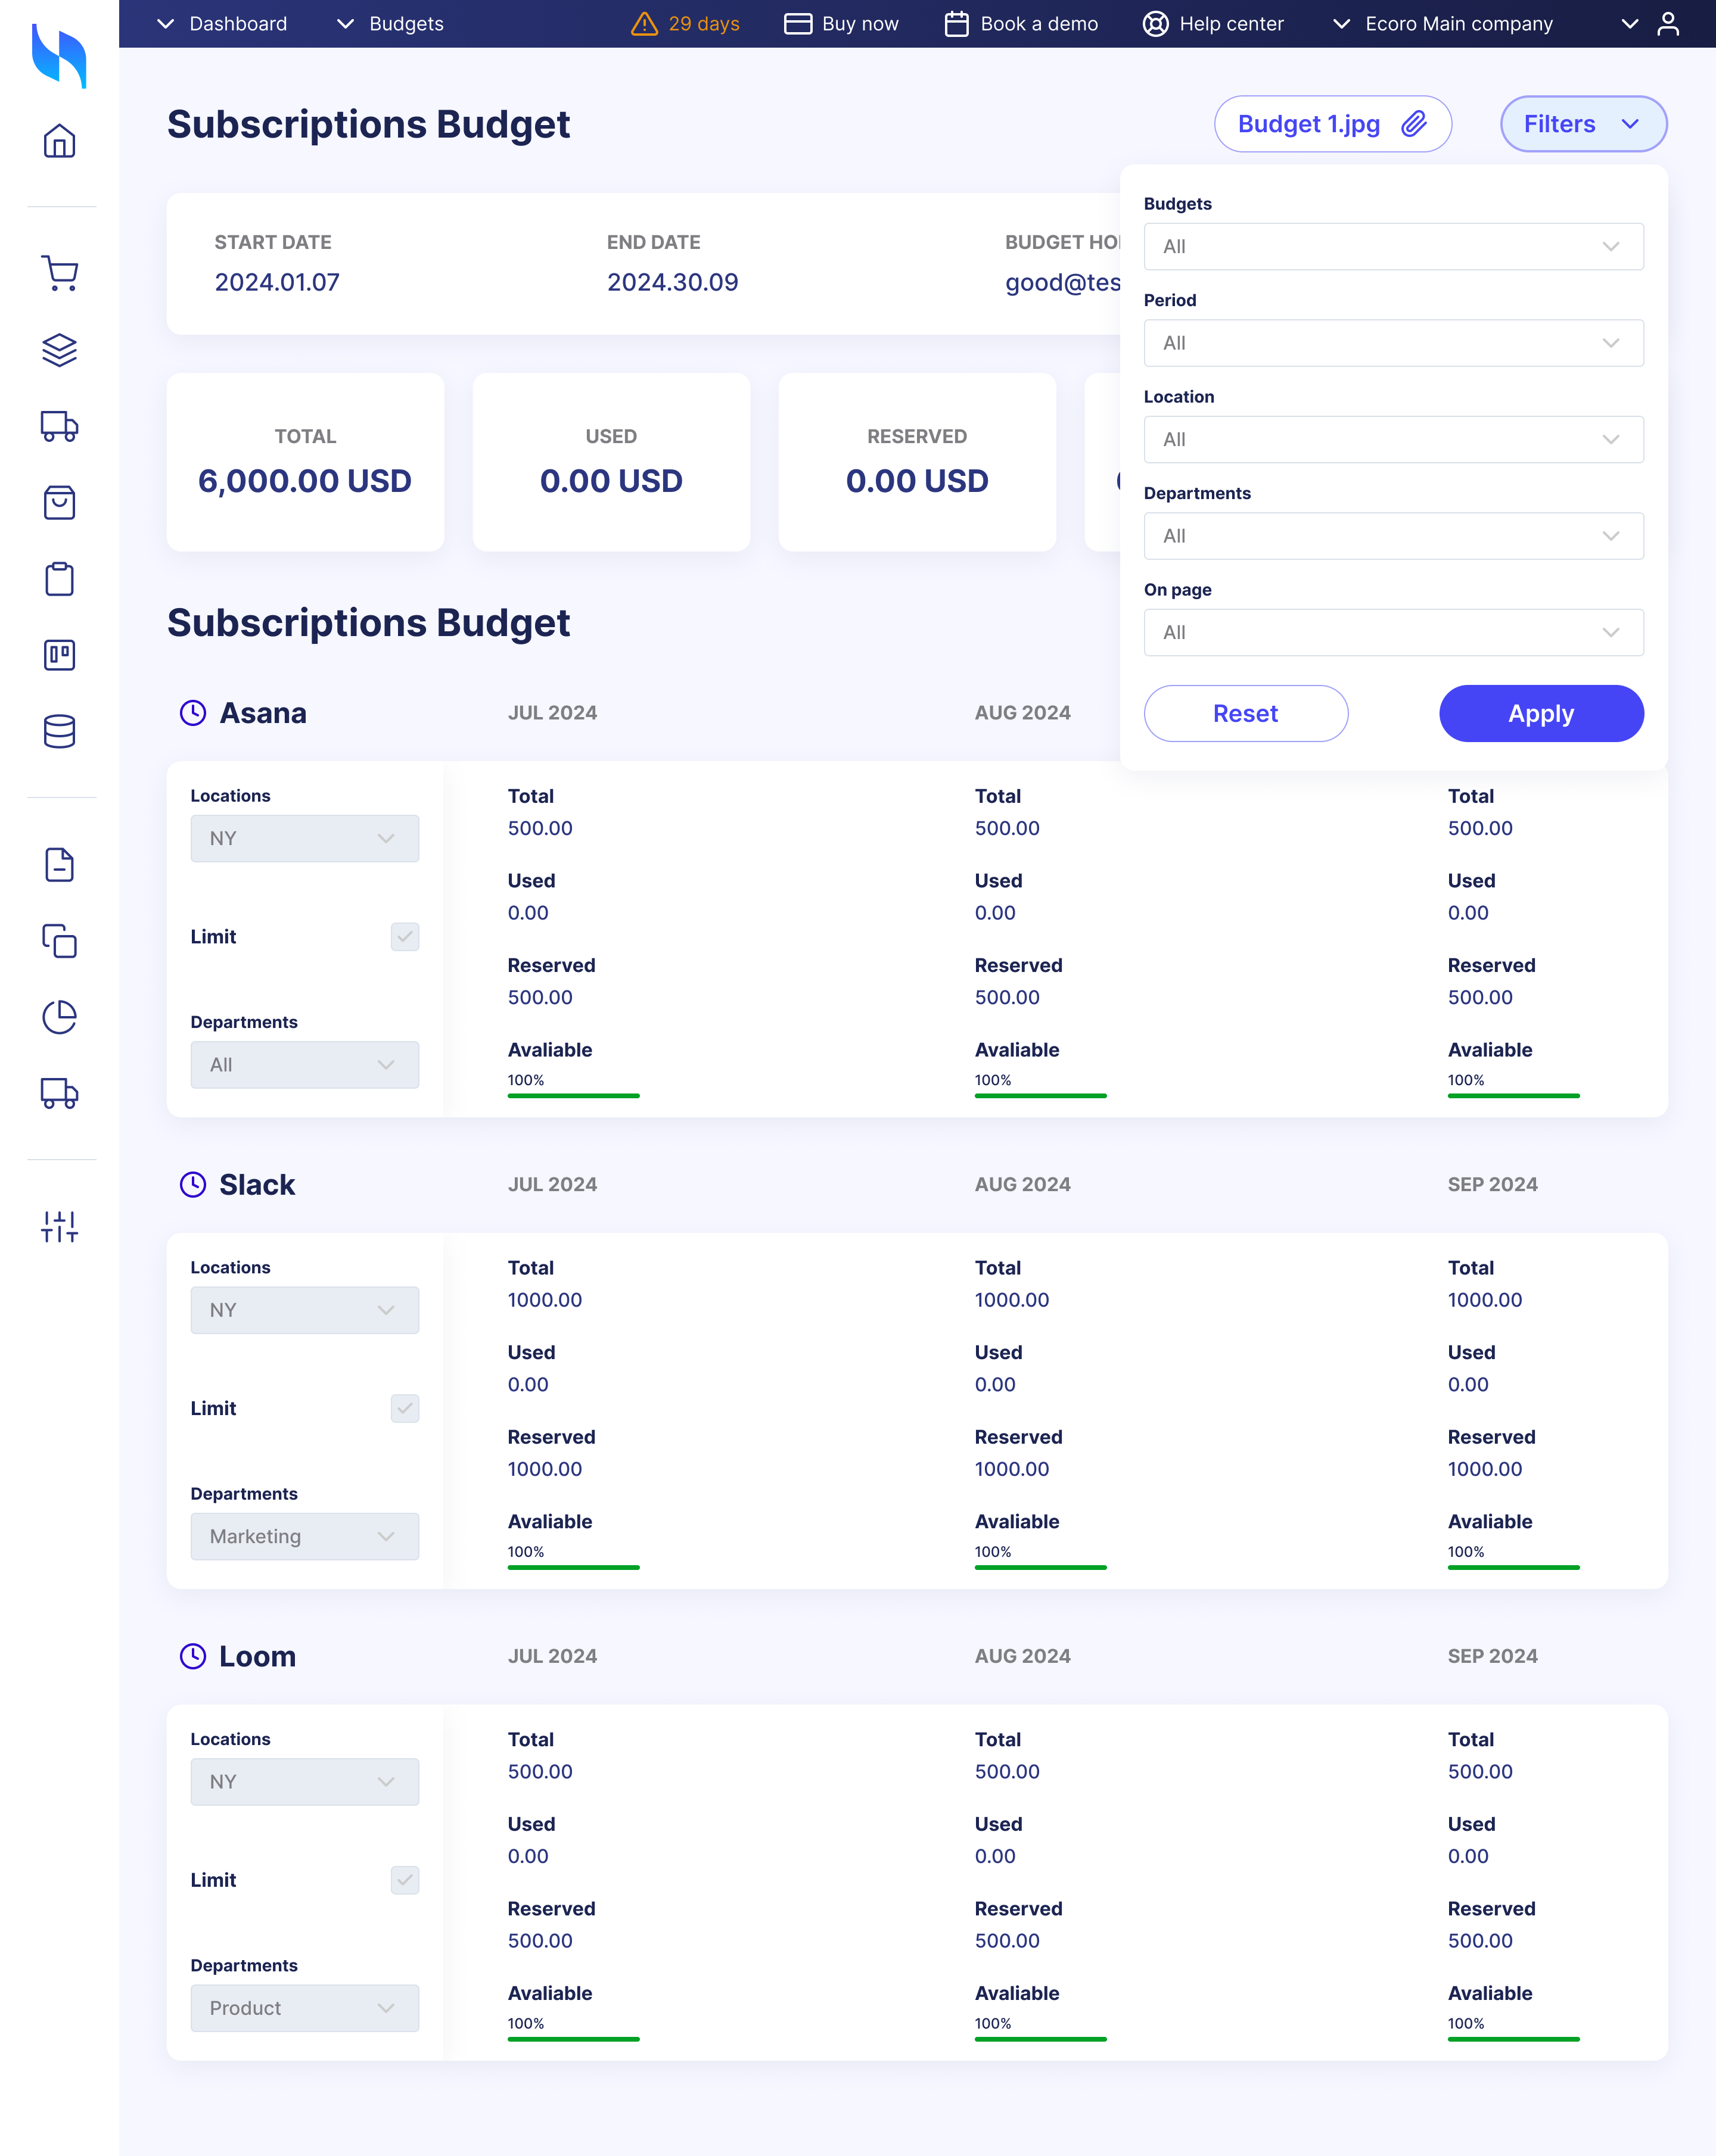1716x2156 pixels.
Task: Expand the Departments dropdown showing Marketing
Action: 304,1536
